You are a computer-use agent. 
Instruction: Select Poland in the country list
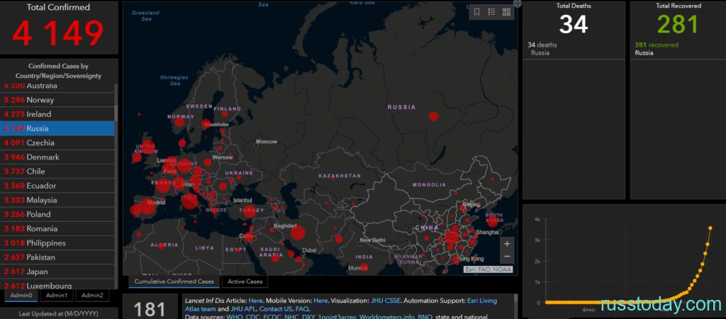pyautogui.click(x=57, y=215)
